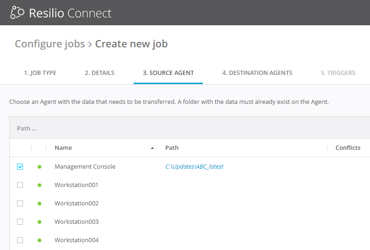Go to the 1. Job Type tab
Viewport: 370px width, 250px height.
coord(40,73)
